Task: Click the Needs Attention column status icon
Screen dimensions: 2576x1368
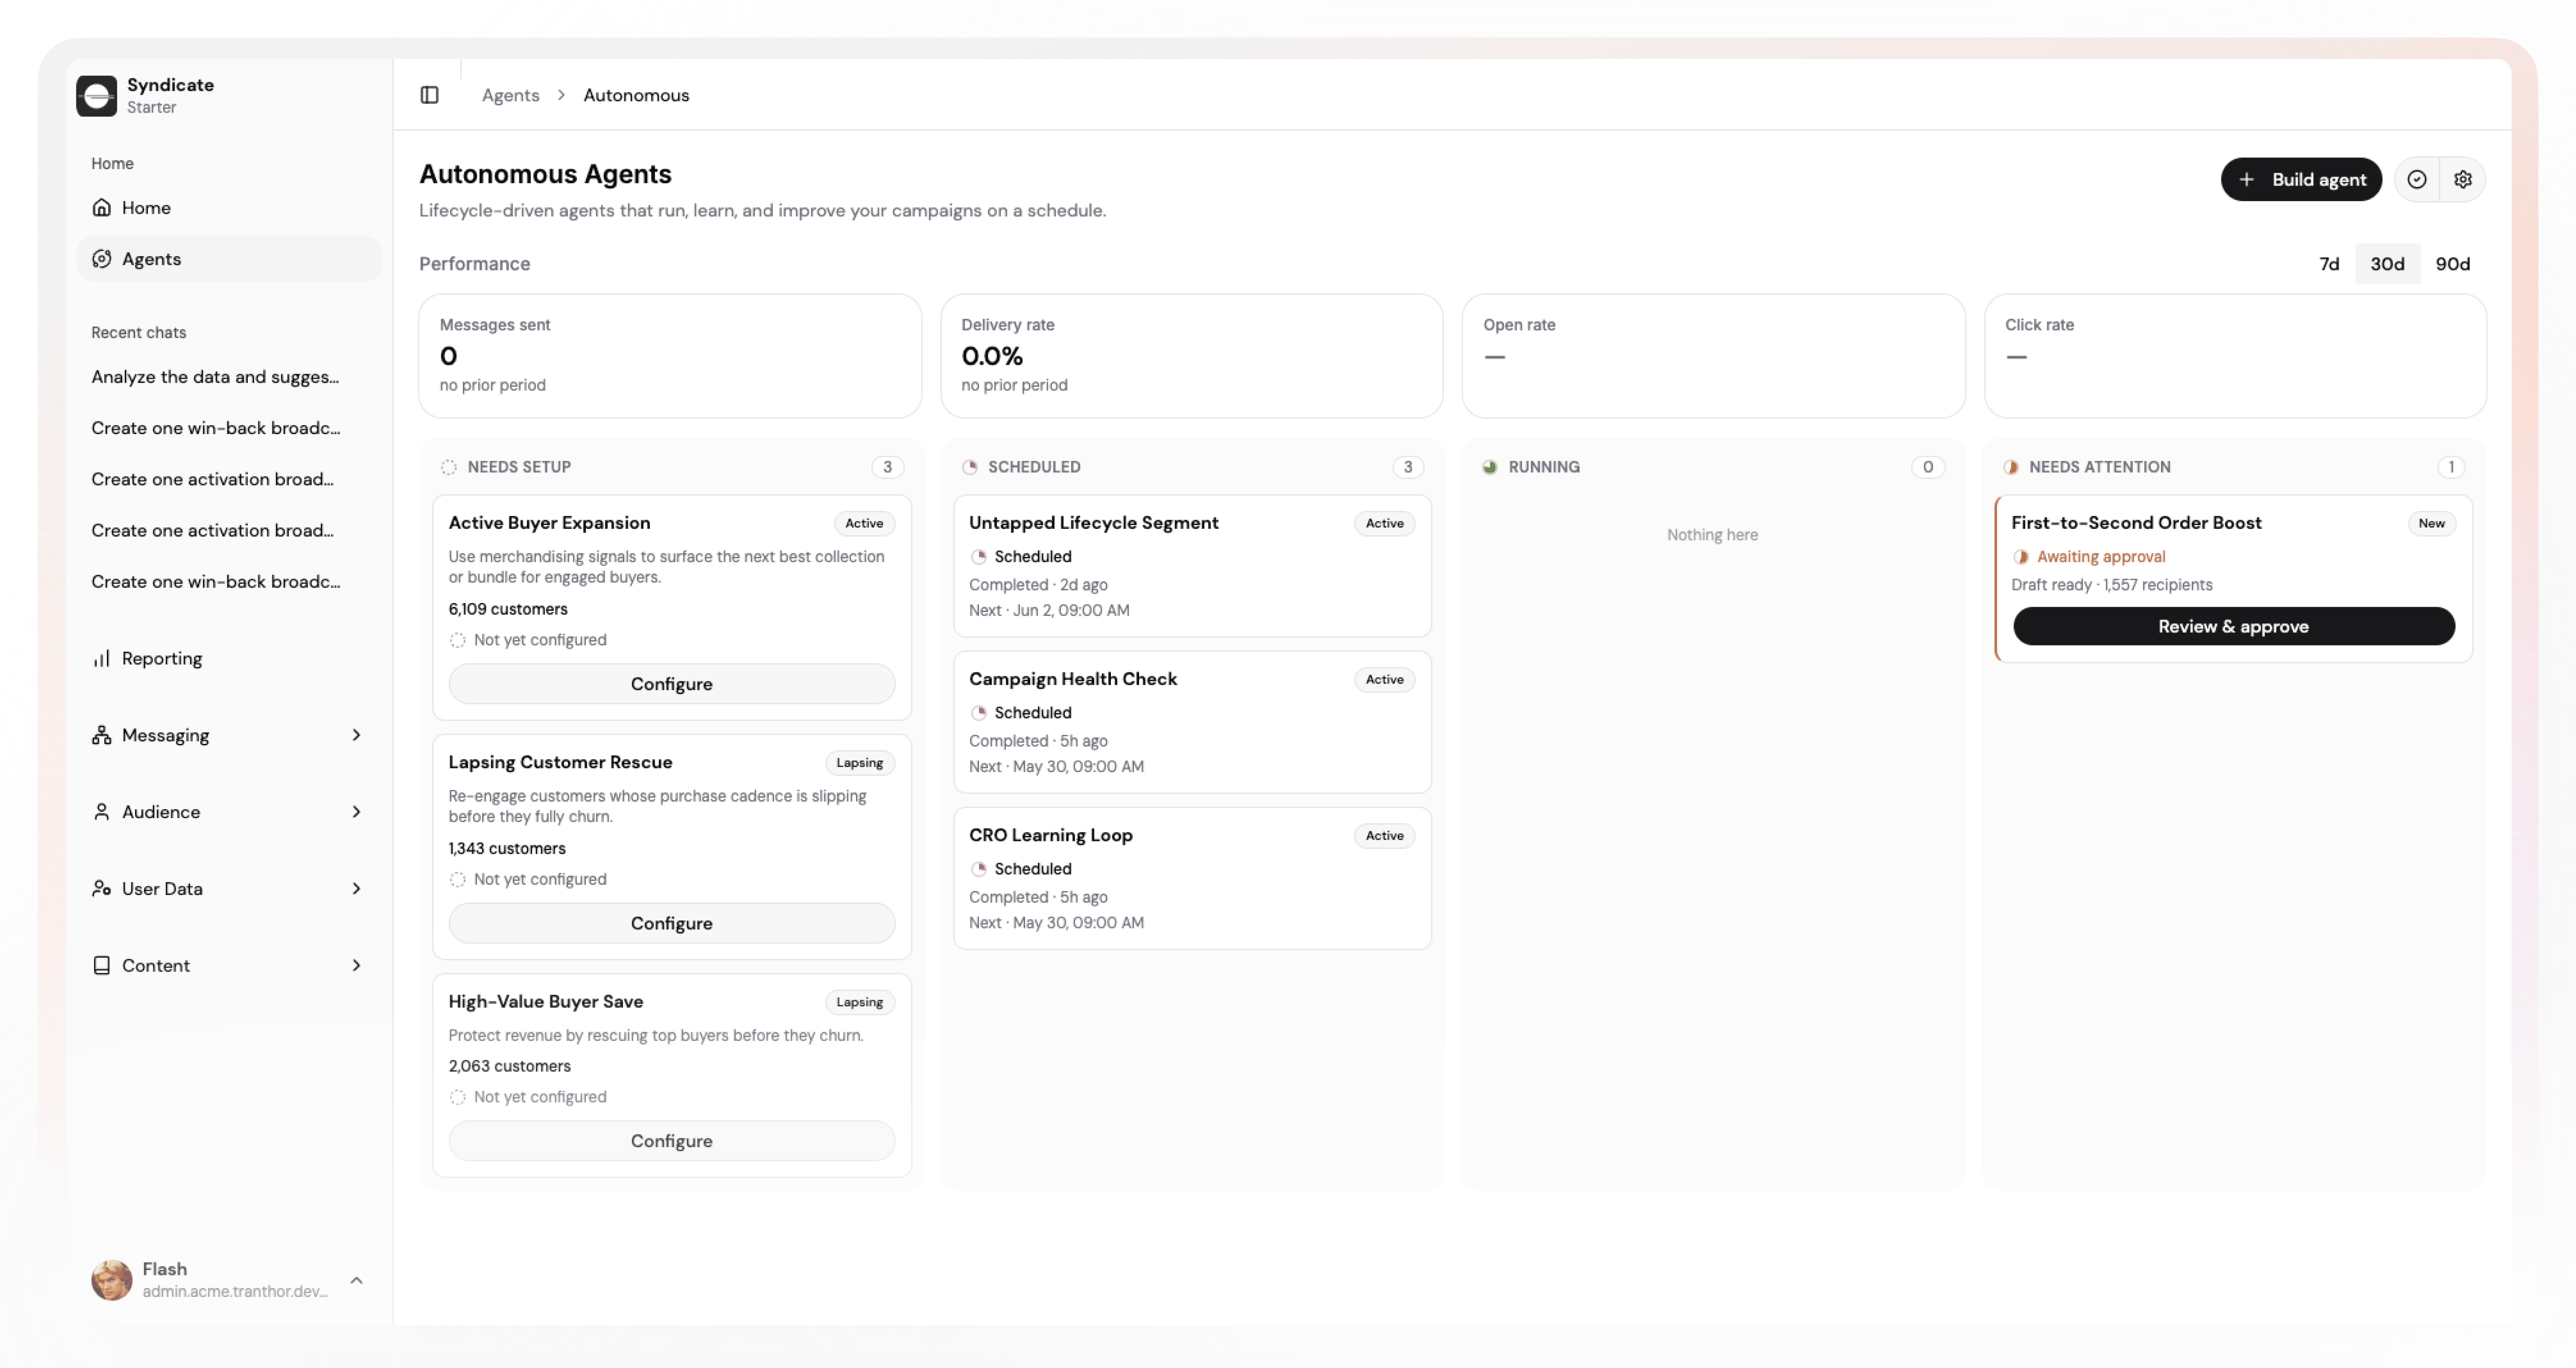Action: pyautogui.click(x=2011, y=467)
